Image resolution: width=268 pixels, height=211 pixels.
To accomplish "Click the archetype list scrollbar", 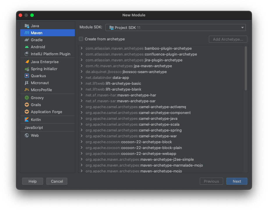I will pos(246,68).
